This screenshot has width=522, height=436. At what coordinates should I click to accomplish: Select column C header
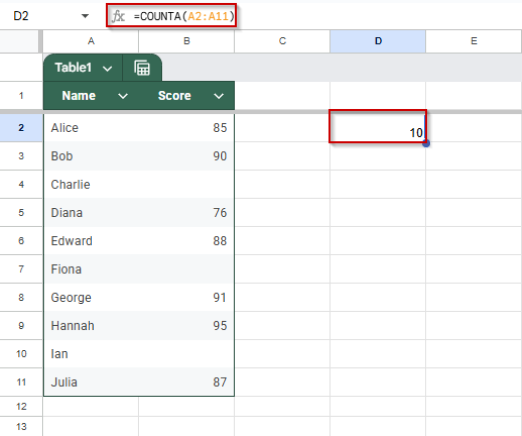coord(282,41)
